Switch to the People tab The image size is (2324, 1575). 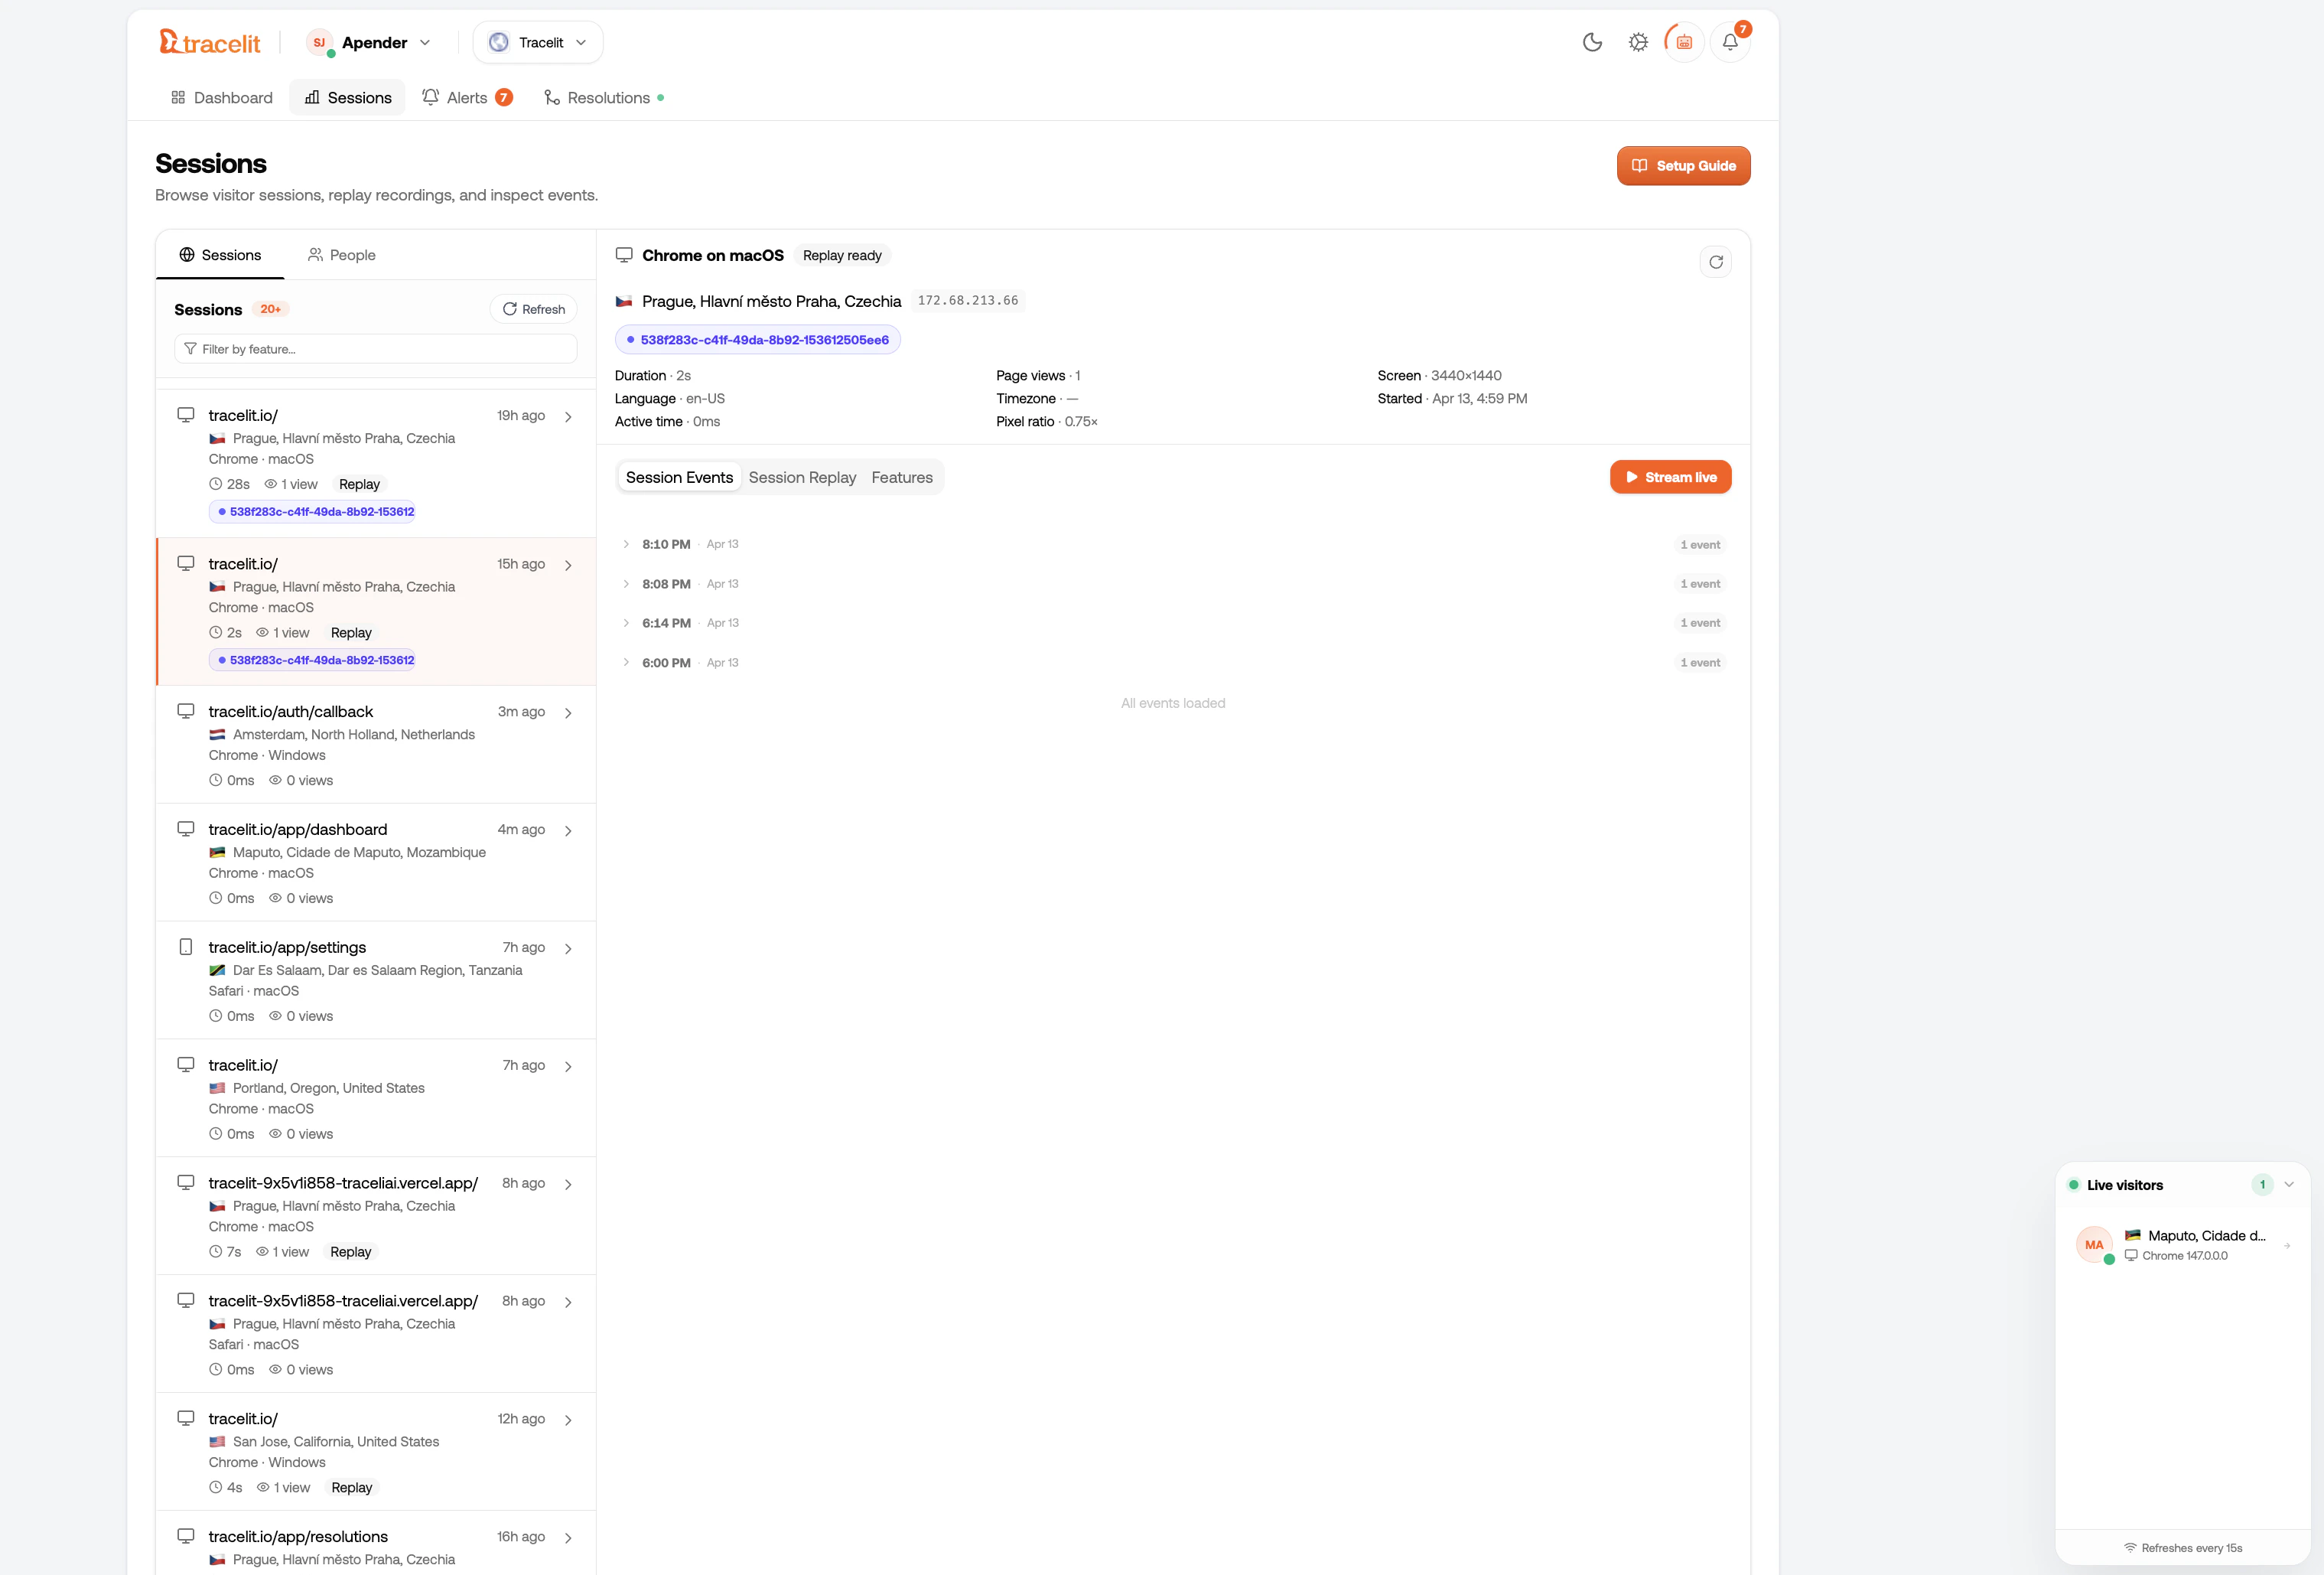pos(342,255)
